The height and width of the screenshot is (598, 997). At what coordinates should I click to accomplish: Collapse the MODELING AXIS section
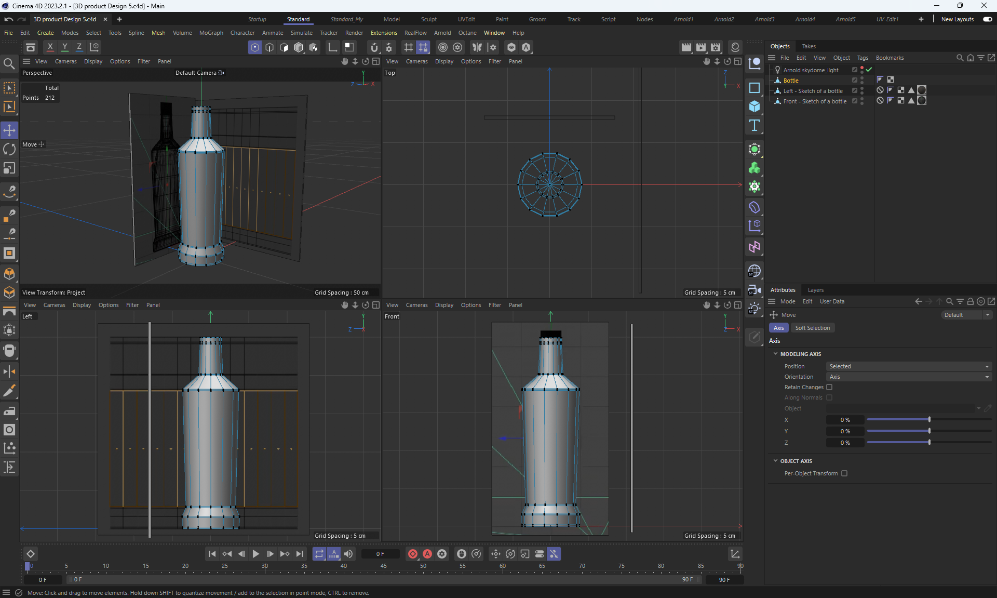[776, 354]
